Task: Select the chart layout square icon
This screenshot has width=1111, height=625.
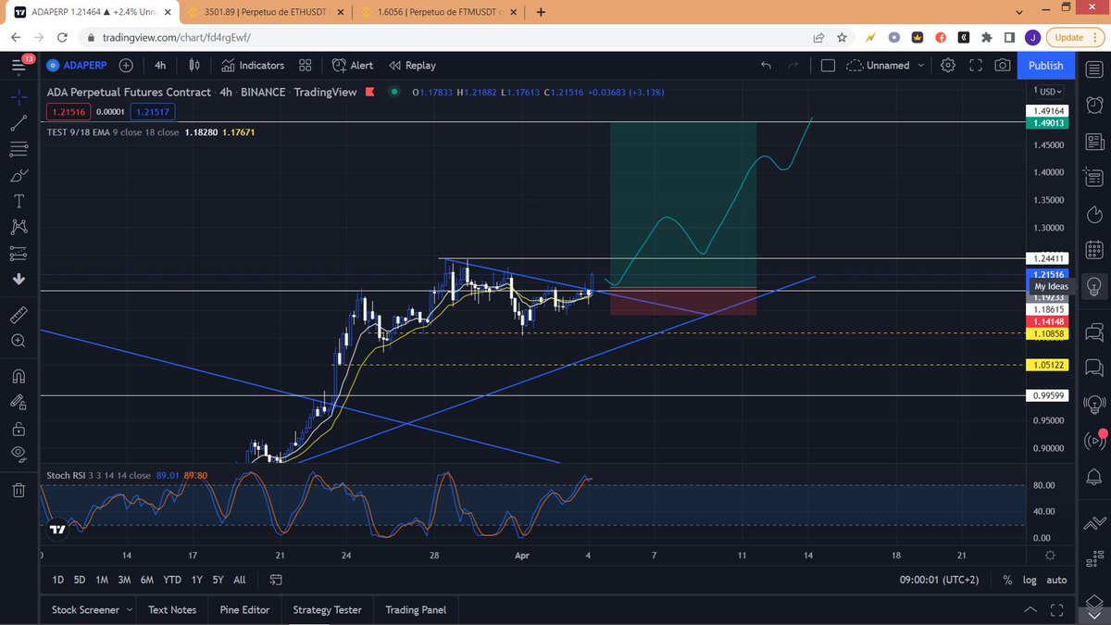Action: 828,66
